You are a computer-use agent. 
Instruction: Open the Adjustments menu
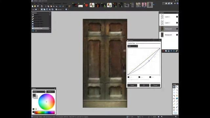[x=58, y=3]
